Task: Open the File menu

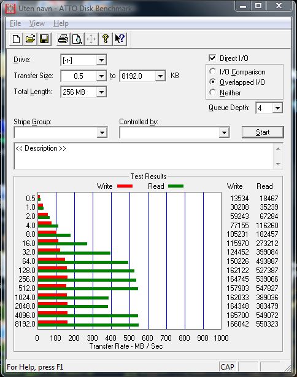Action: 15,23
